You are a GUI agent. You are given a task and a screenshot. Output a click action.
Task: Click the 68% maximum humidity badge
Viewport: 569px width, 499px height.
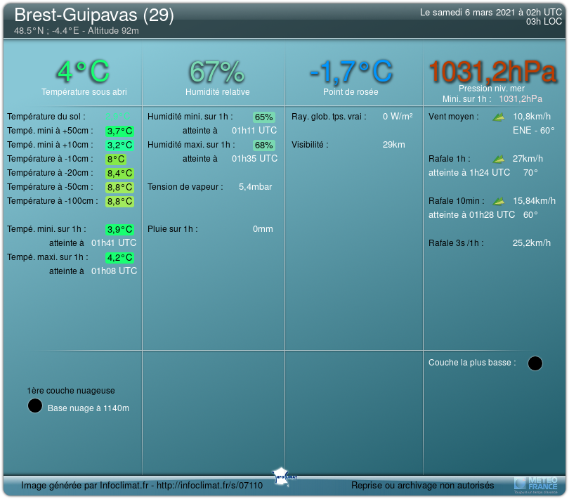click(x=264, y=145)
